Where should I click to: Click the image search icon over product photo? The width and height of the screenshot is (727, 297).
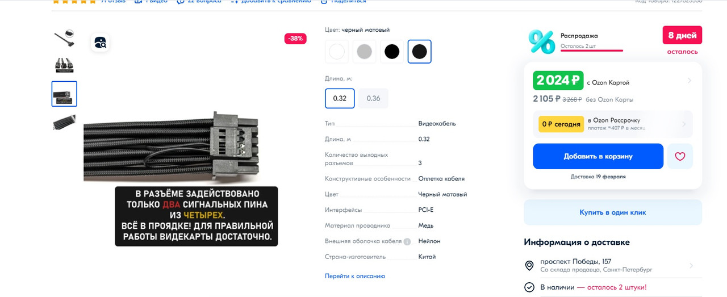[x=100, y=42]
